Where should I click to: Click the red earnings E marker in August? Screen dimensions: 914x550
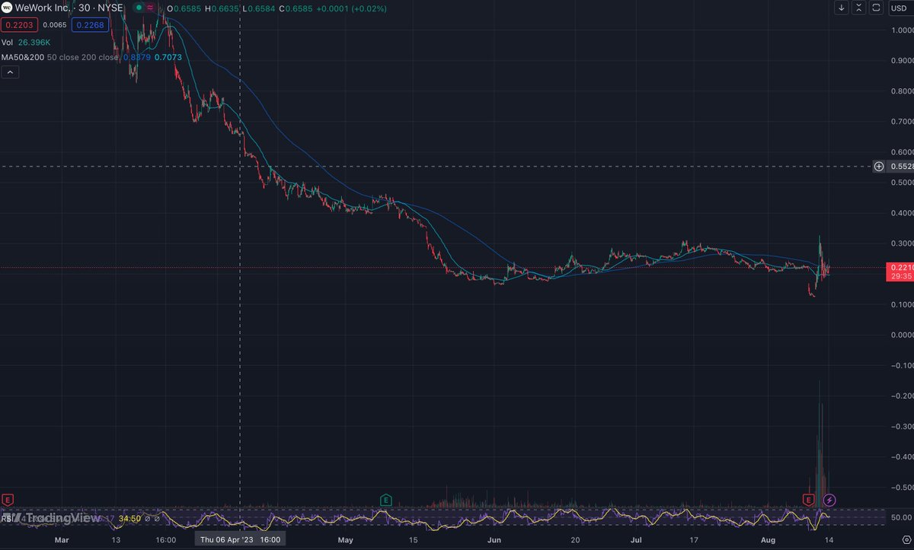(x=809, y=500)
